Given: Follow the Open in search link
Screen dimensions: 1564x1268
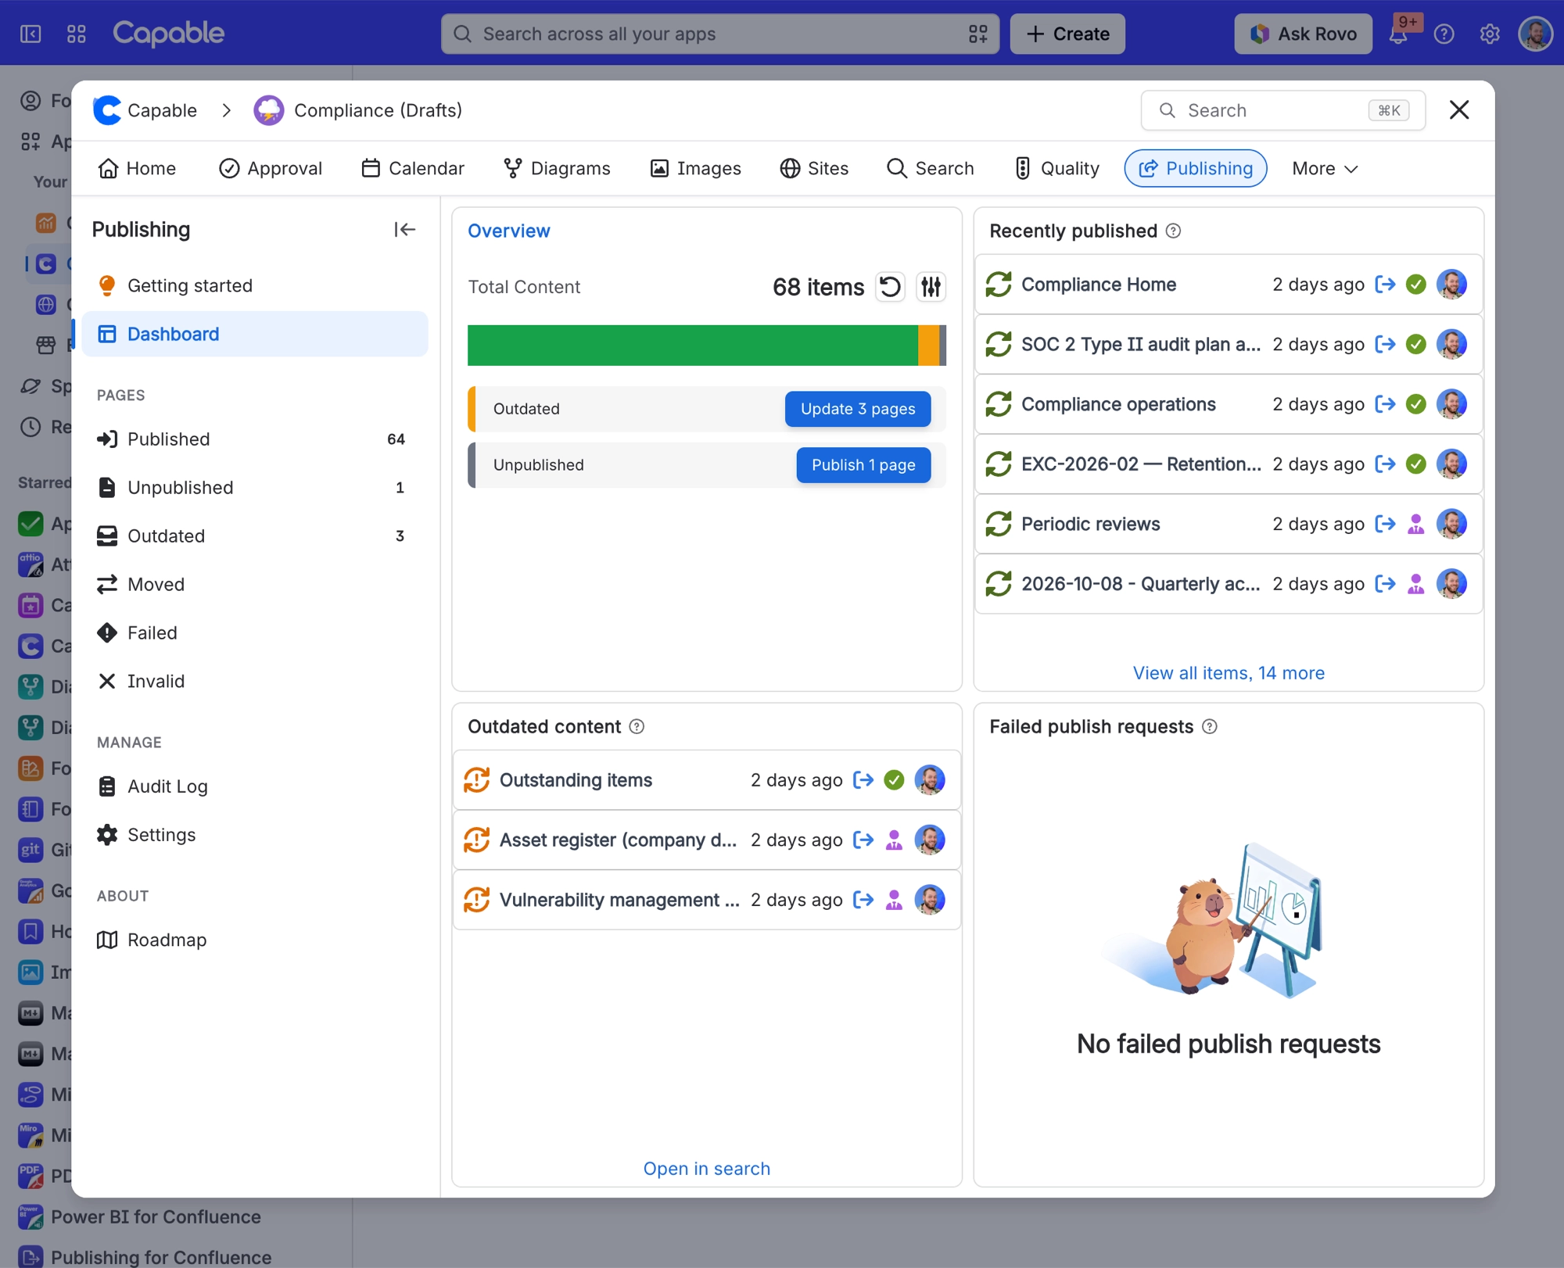Looking at the screenshot, I should pyautogui.click(x=706, y=1169).
